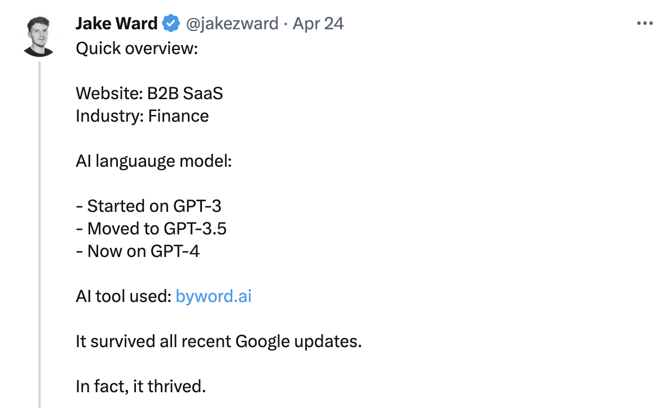Click the "Moved to GPT-3.5" bullet
669x408 pixels.
pos(151,228)
